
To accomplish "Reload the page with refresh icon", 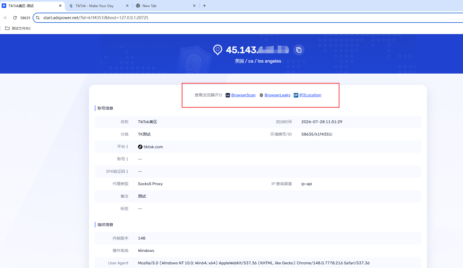I will [15, 18].
